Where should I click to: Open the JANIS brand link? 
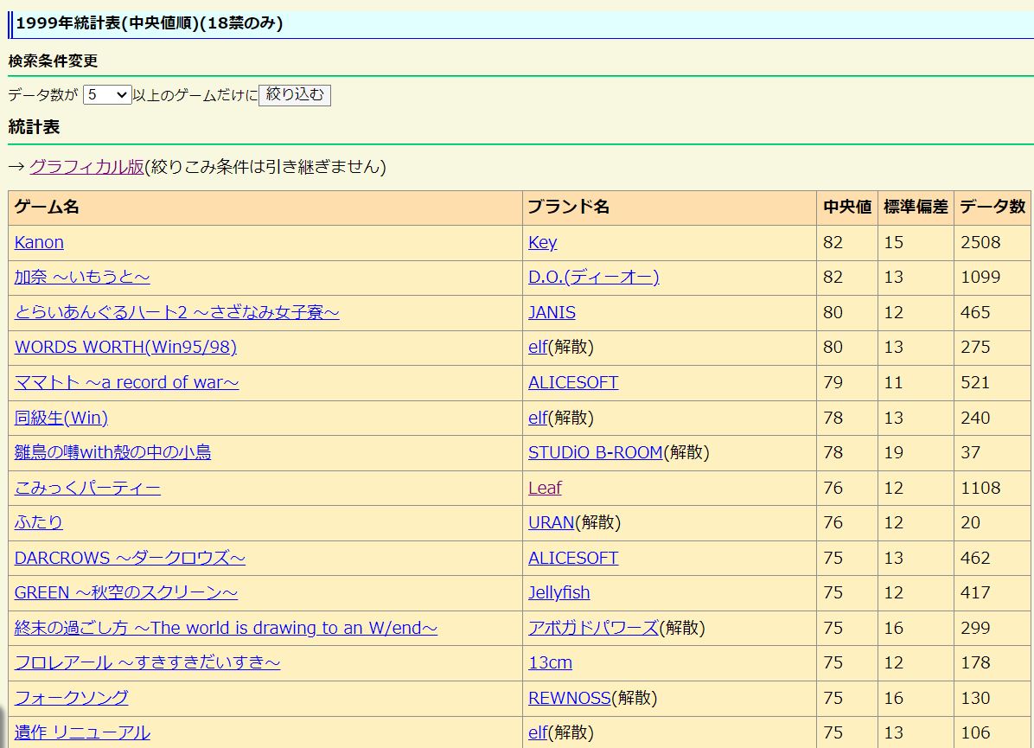[552, 312]
